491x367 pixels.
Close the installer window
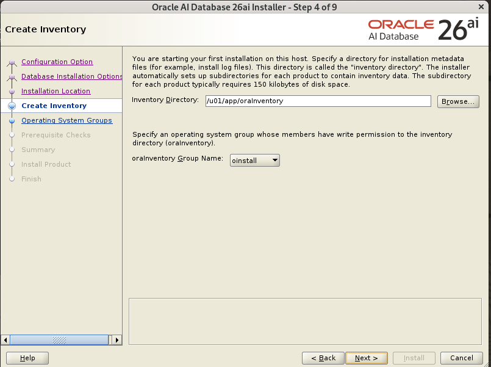point(482,7)
